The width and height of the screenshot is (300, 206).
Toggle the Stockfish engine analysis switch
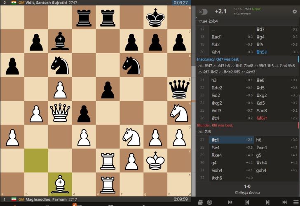click(202, 12)
